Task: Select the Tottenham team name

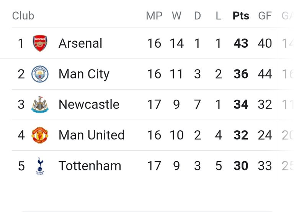Action: pyautogui.click(x=90, y=166)
